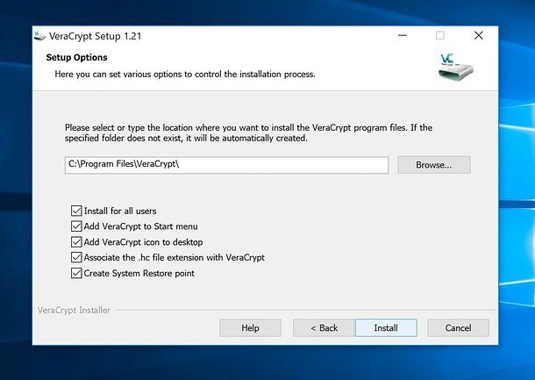Click the installation path input field
Image resolution: width=535 pixels, height=380 pixels.
[226, 165]
